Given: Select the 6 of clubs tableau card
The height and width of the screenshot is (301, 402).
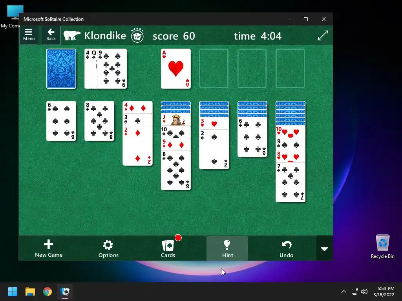Looking at the screenshot, I should pos(252,137).
